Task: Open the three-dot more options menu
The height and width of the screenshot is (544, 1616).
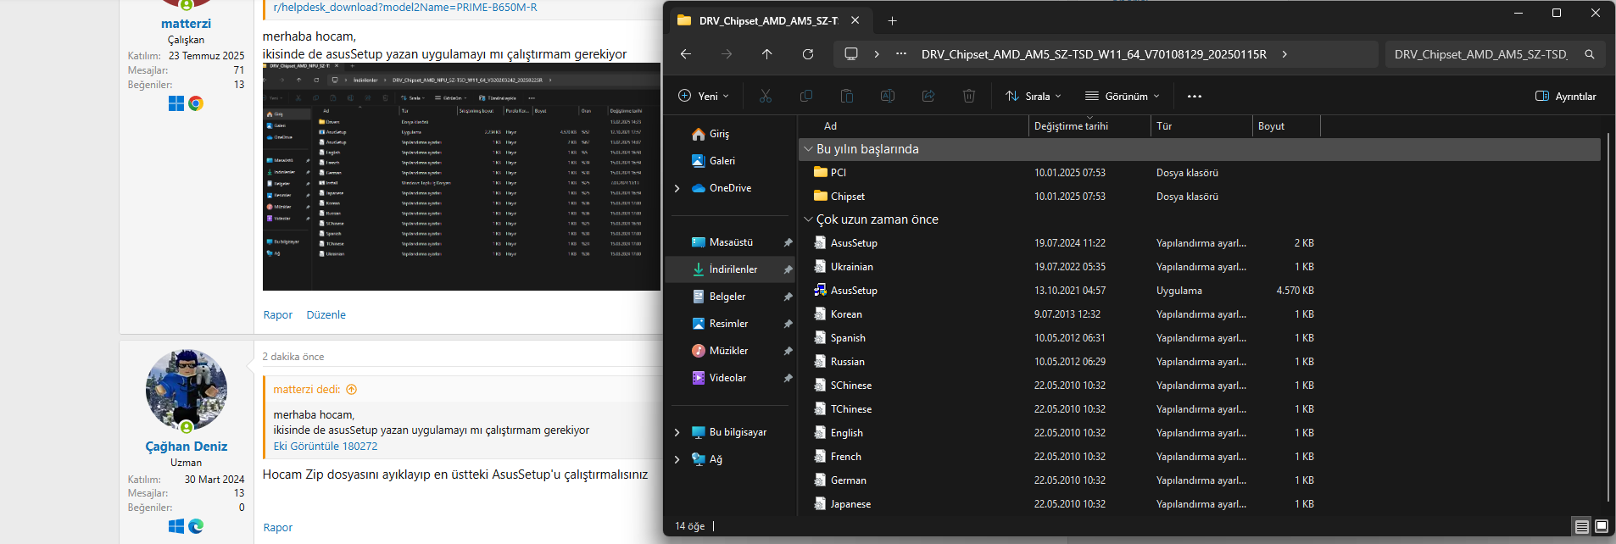Action: (1195, 96)
